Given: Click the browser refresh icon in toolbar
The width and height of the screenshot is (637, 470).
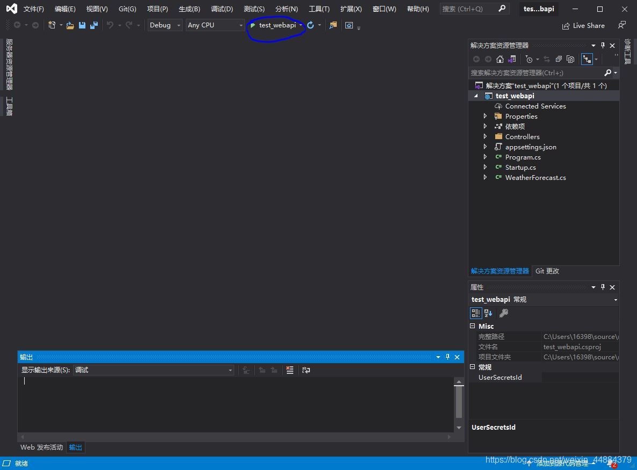Looking at the screenshot, I should [310, 25].
